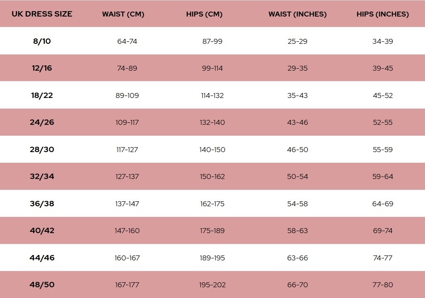Click the 46-50 waist inches value
The image size is (425, 298).
point(298,149)
